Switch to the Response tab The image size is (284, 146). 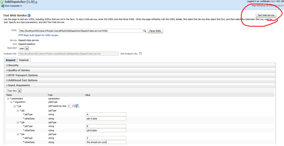pos(24,60)
